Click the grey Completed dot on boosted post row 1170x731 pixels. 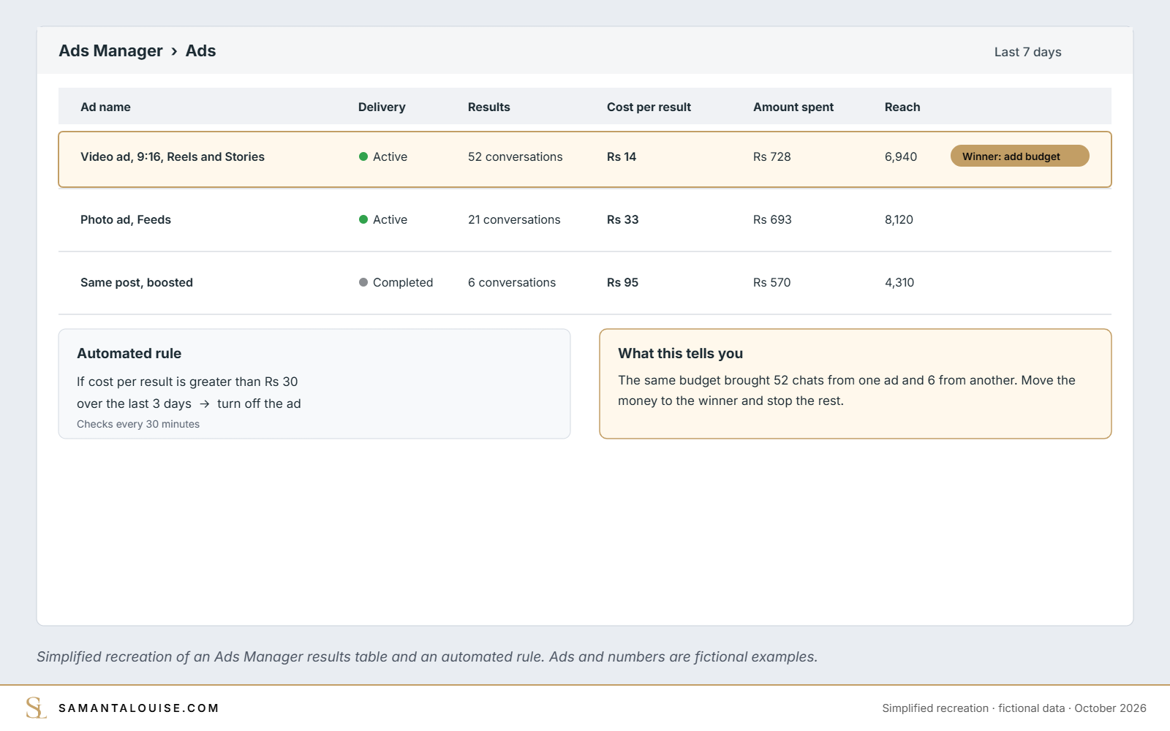click(363, 282)
